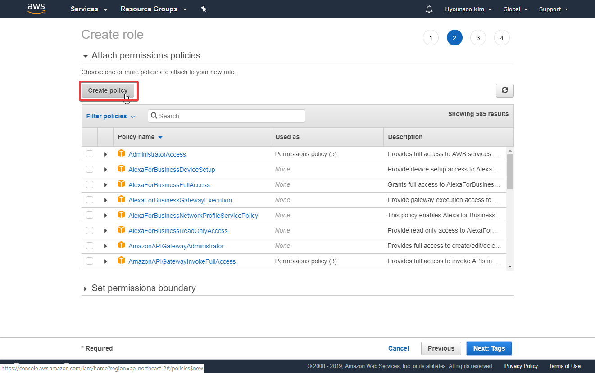
Task: Open AlexaForBusinessReadOnlyAccess policy link
Action: coord(178,231)
